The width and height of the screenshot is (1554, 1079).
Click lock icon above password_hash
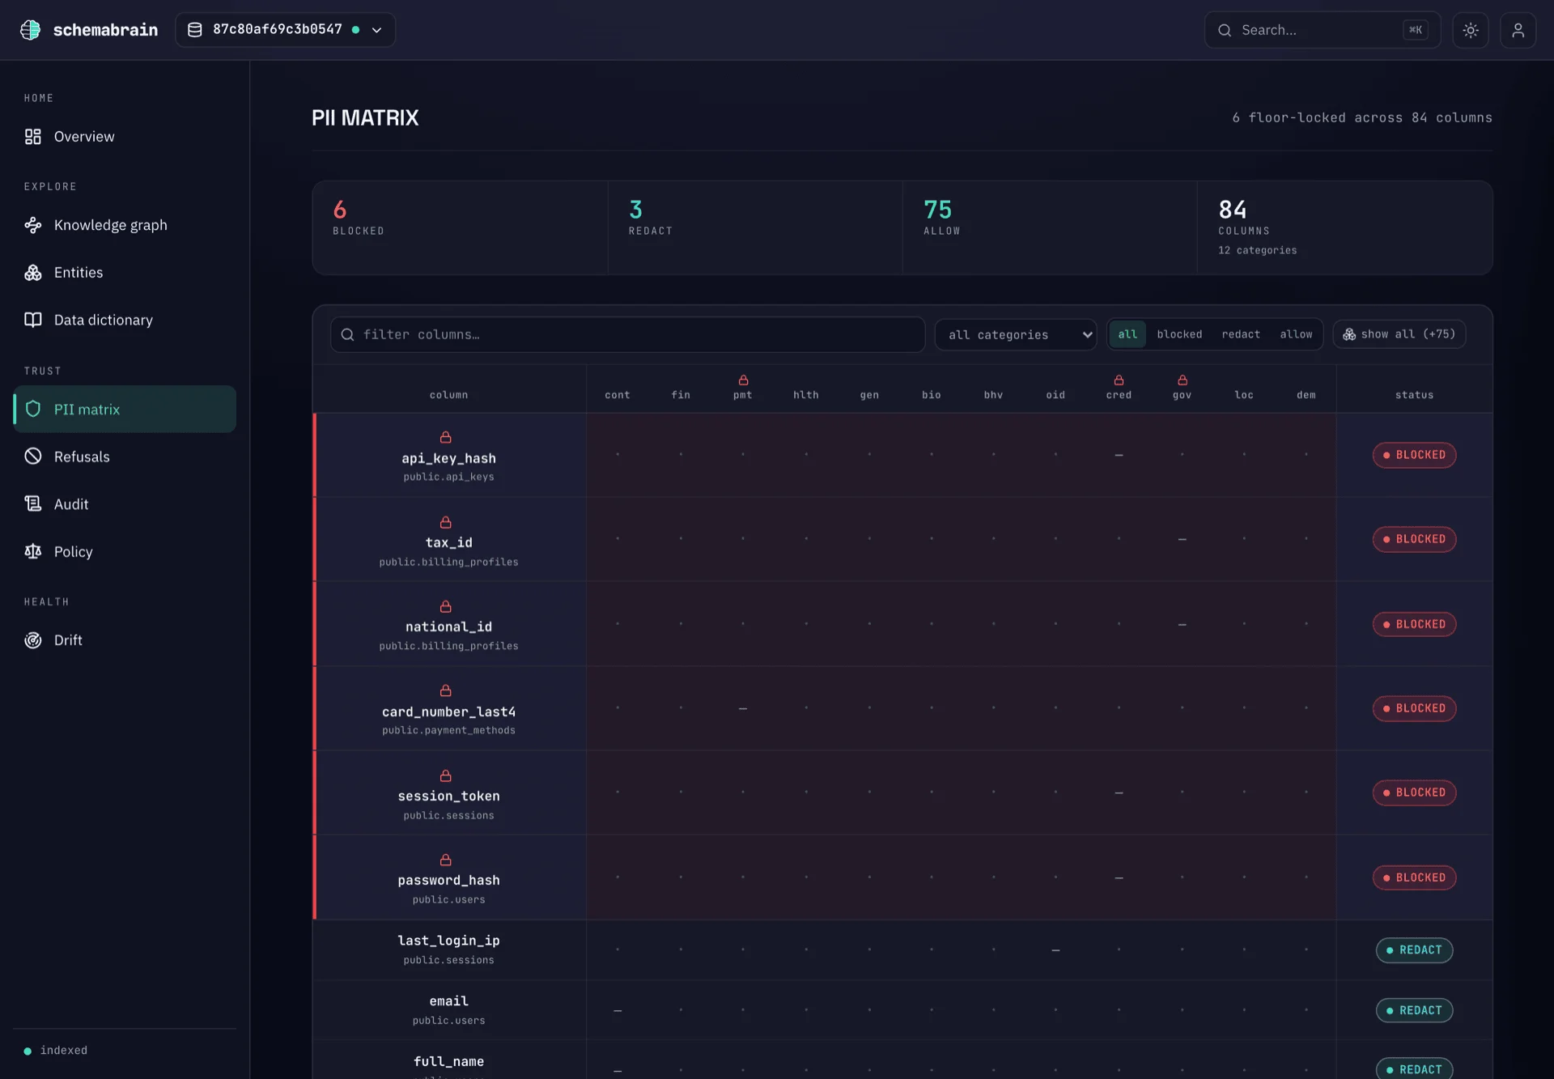click(445, 860)
